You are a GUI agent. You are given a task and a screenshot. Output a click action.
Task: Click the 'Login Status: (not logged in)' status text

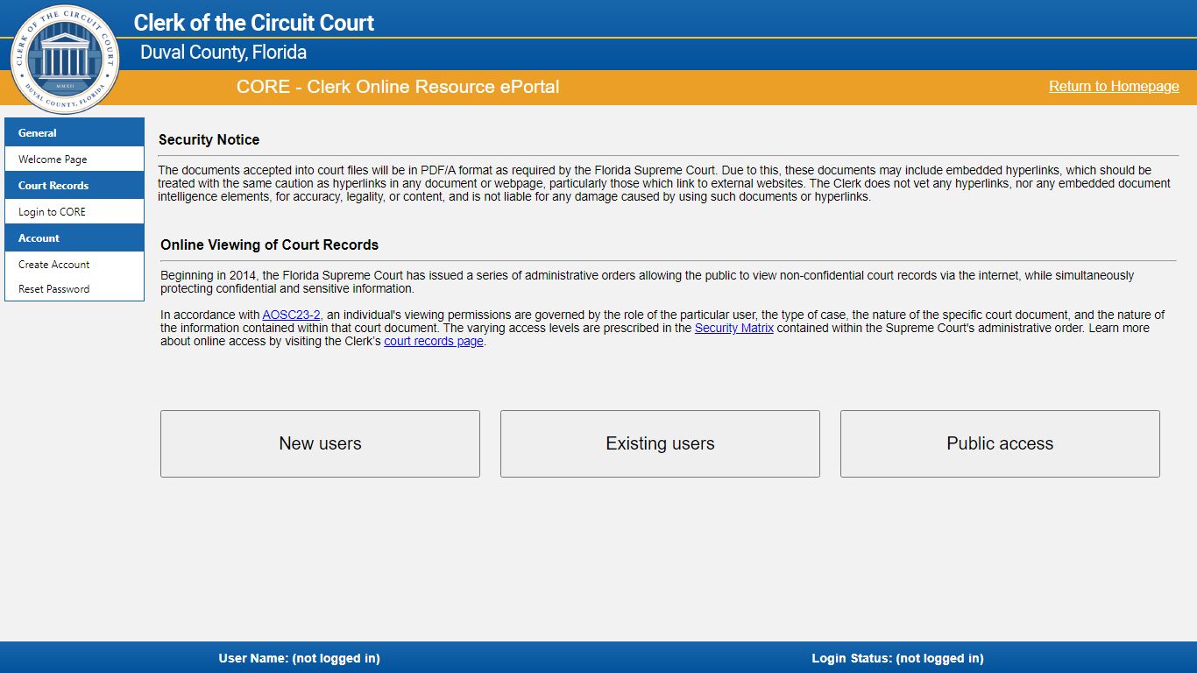coord(897,658)
